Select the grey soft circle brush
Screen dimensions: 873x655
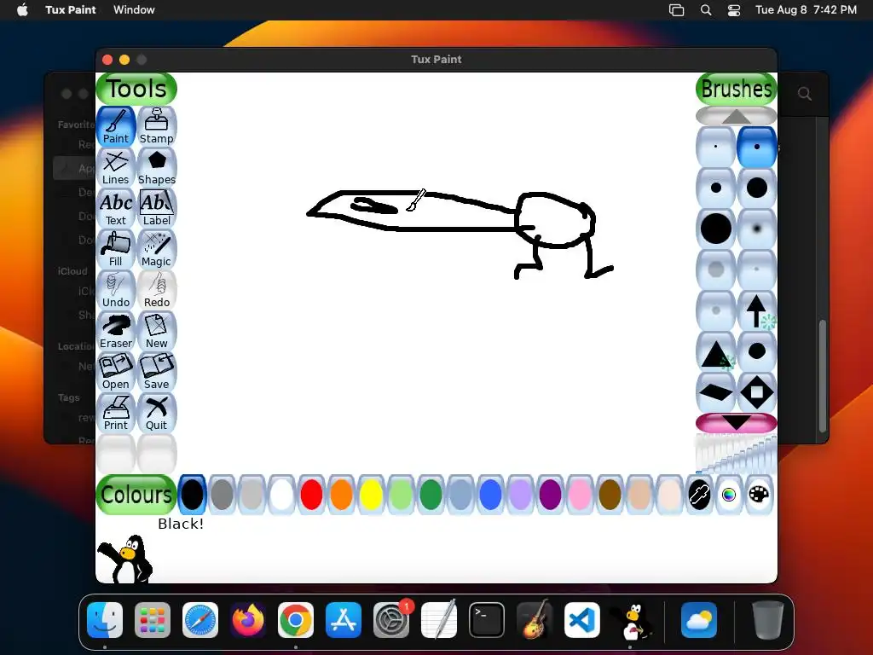coord(716,270)
